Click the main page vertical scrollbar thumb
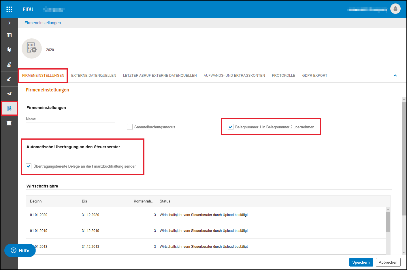This screenshot has height=270, width=407. click(x=404, y=158)
